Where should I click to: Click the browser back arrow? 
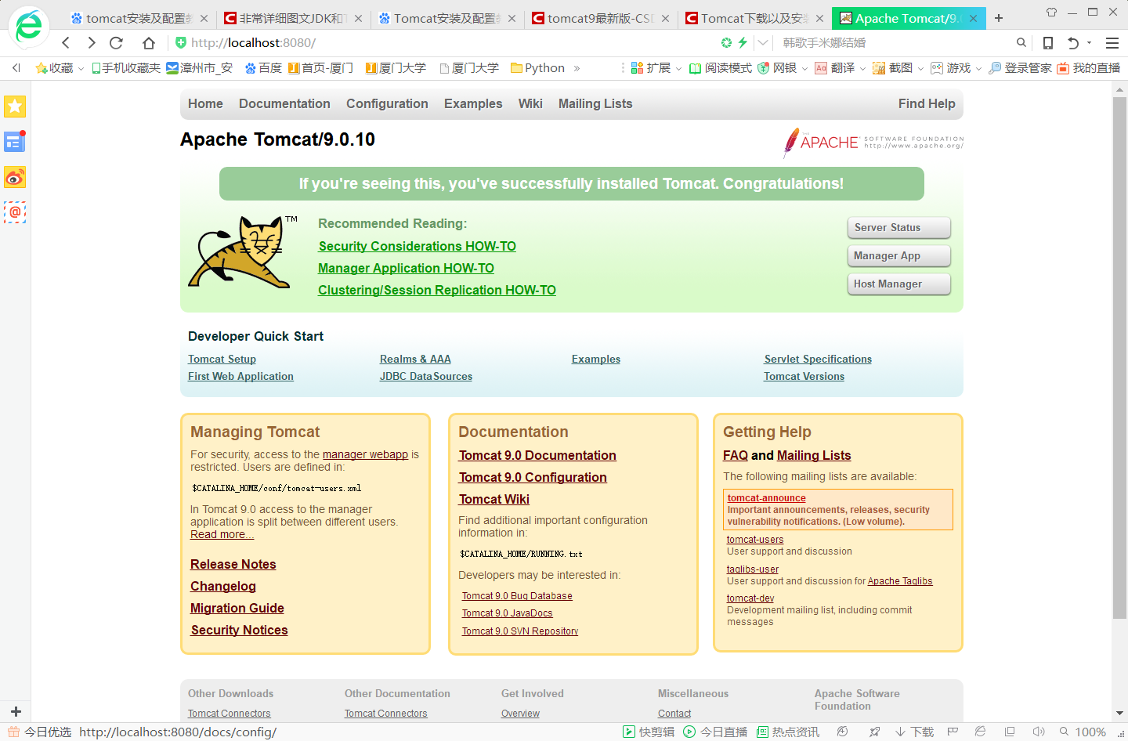pos(66,43)
